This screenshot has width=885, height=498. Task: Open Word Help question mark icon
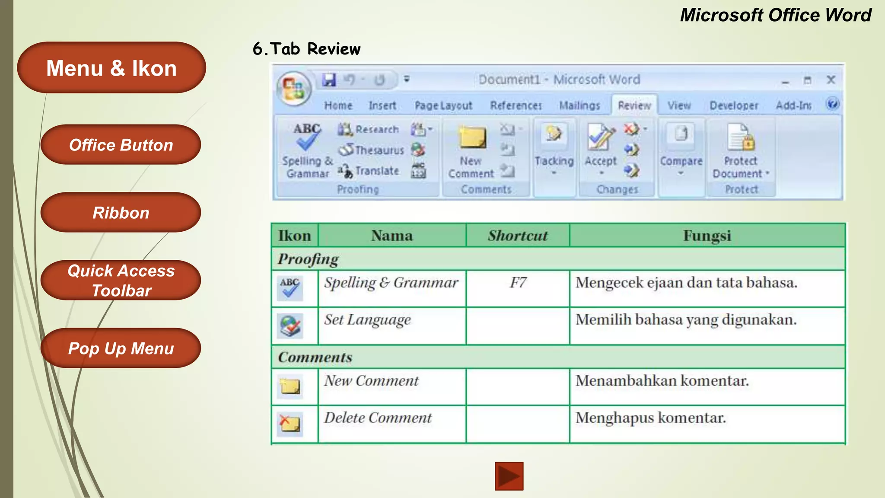[x=832, y=104]
